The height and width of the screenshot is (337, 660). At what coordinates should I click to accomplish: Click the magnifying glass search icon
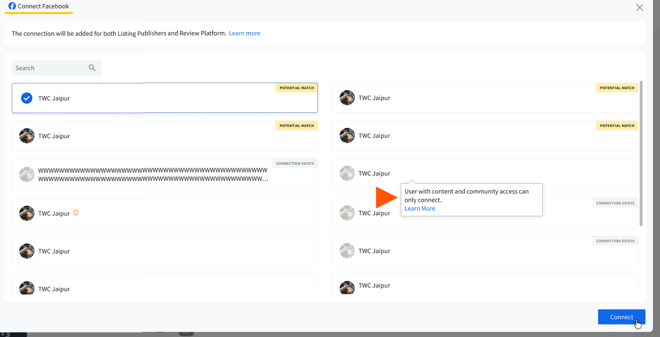(92, 68)
